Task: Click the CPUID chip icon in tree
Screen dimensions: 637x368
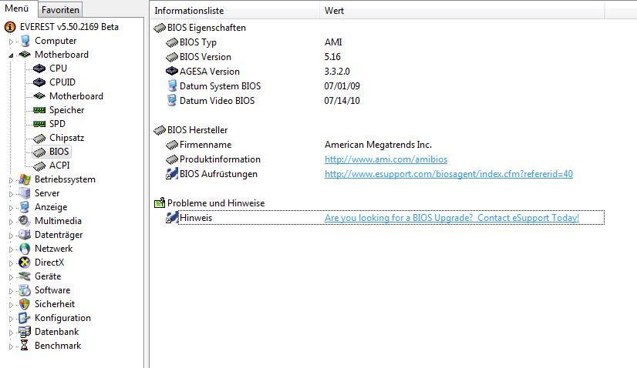Action: 39,82
